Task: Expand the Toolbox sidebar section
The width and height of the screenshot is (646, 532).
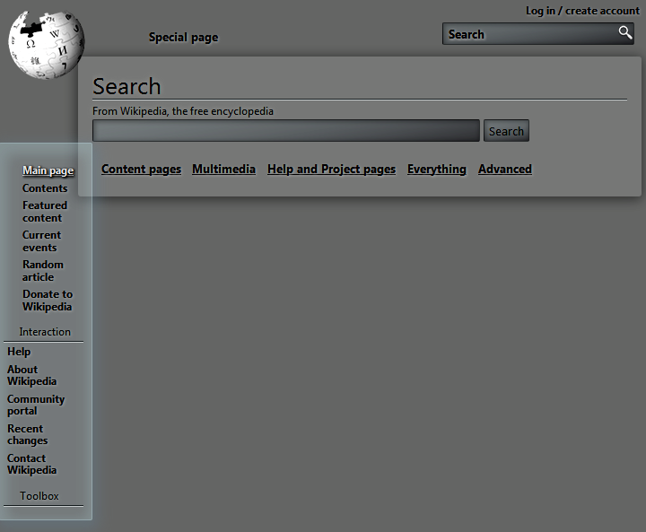Action: 39,496
